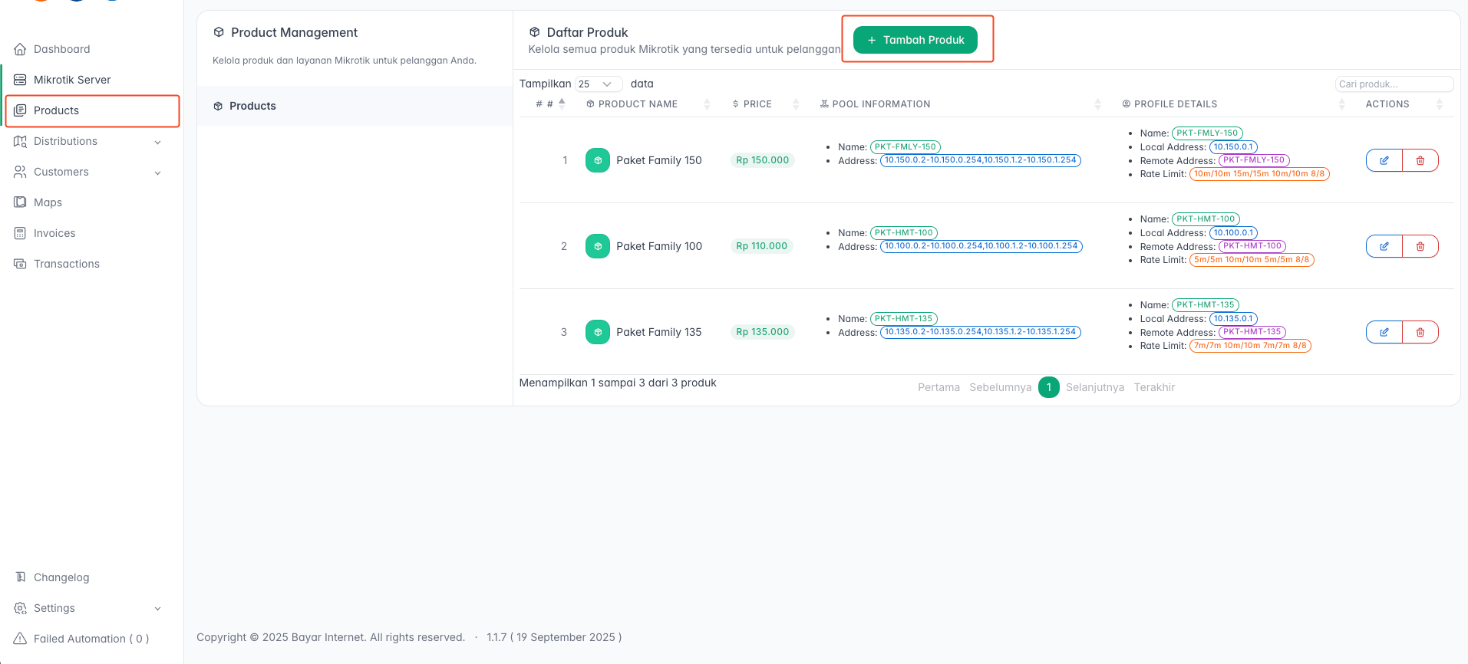Select the Products tab in Product Management
1468x664 pixels.
[x=252, y=106]
